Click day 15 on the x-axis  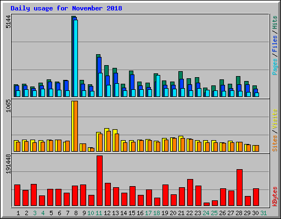(x=132, y=213)
